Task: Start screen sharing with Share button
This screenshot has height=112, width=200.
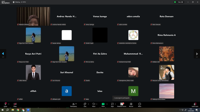Action: point(103,105)
